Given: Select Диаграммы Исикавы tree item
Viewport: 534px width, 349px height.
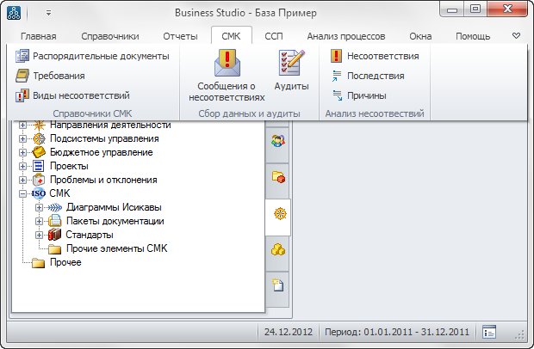Looking at the screenshot, I should click(114, 207).
